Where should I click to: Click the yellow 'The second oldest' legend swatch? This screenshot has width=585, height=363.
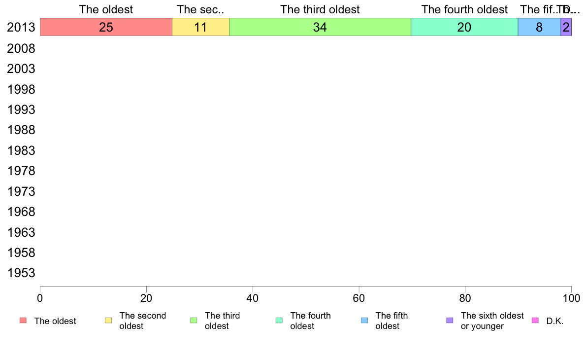pos(108,321)
